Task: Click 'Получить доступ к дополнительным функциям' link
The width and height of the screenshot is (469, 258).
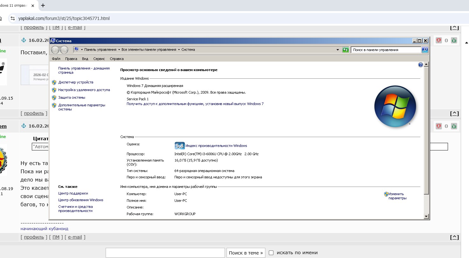Action: [195, 104]
